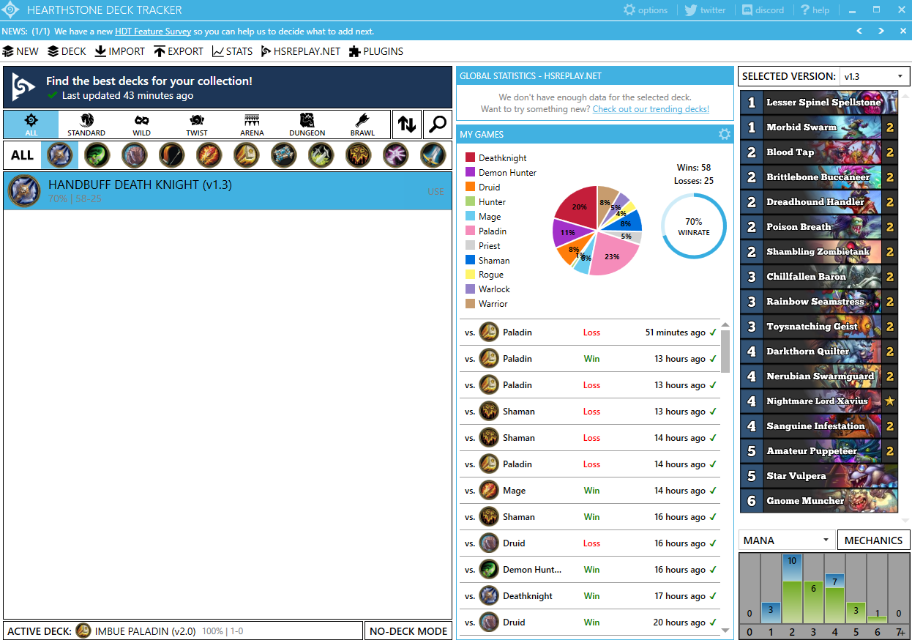Filter decks by Demon Hunter class icon
Image resolution: width=912 pixels, height=643 pixels.
[x=97, y=155]
